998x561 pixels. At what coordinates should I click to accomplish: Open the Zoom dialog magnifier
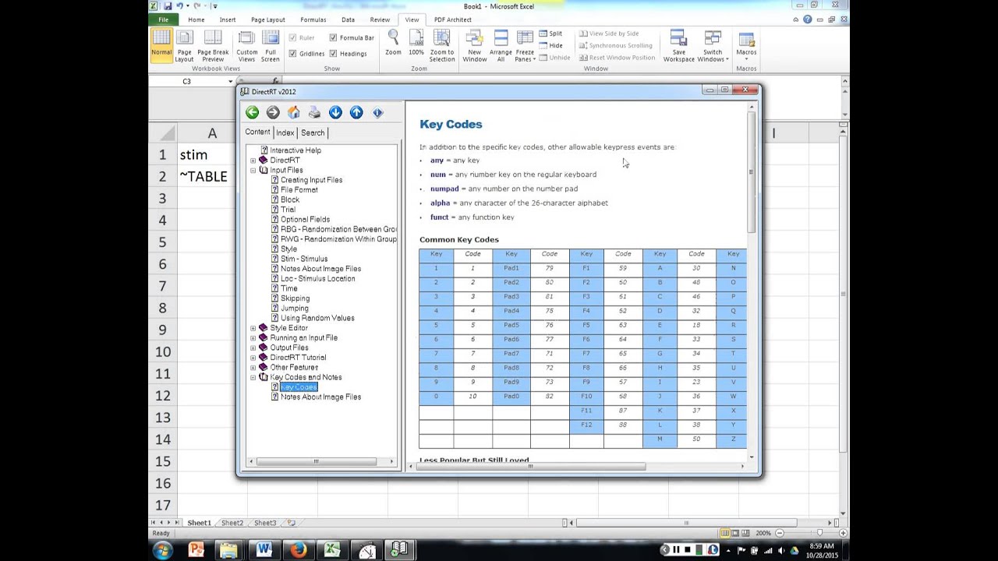point(393,43)
